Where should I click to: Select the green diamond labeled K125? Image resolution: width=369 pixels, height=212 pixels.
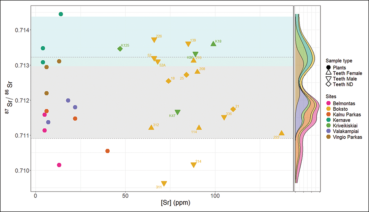[120, 49]
